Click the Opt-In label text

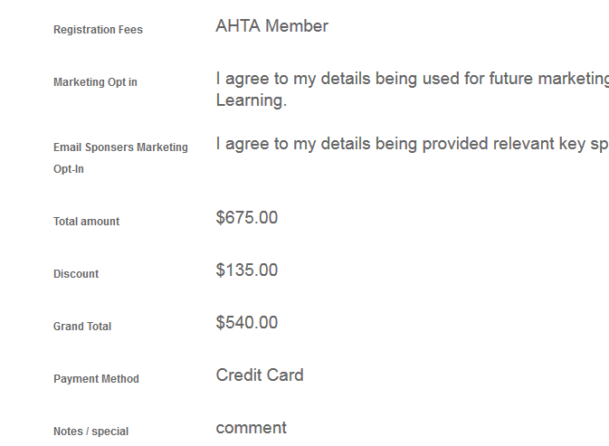[x=69, y=169]
